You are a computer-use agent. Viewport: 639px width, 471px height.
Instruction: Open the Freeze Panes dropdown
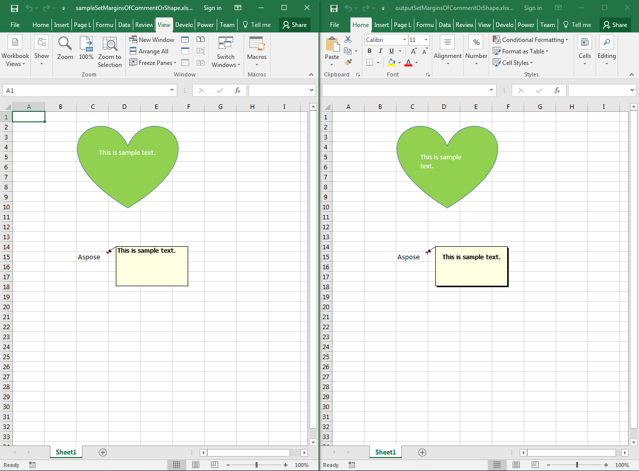click(x=153, y=63)
